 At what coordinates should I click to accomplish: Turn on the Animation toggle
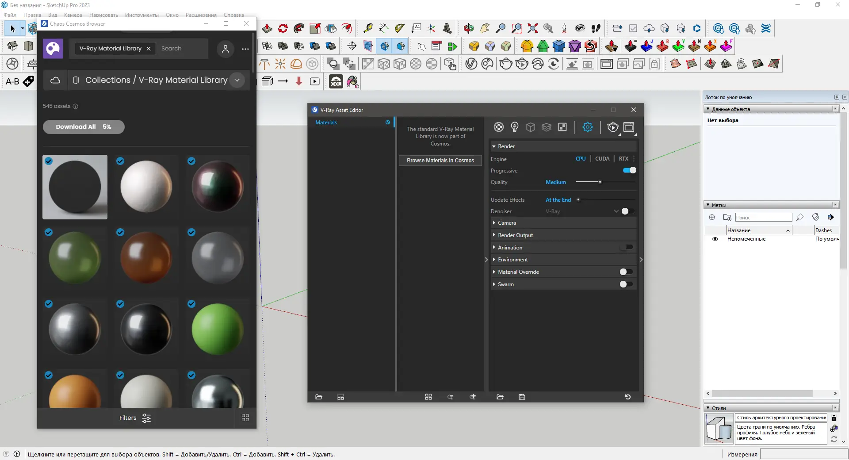point(627,247)
